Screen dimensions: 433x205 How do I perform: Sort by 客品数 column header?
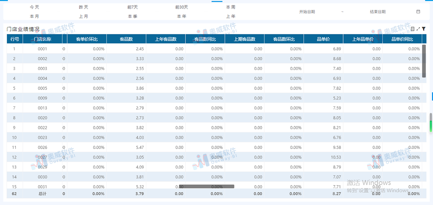click(x=126, y=39)
